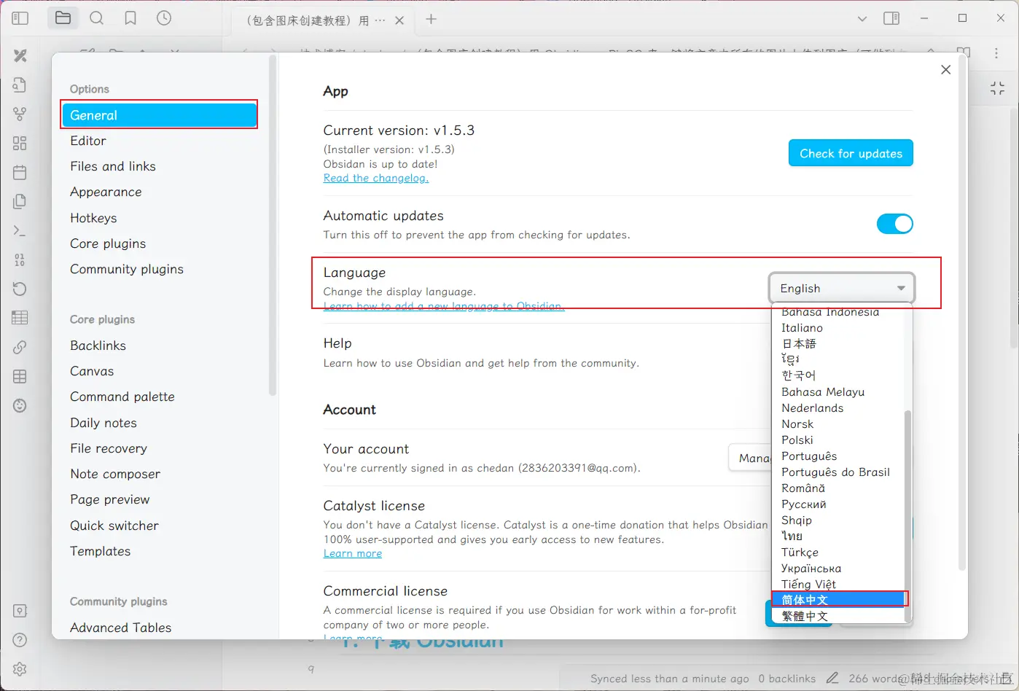Image resolution: width=1019 pixels, height=691 pixels.
Task: Open the Editor settings tab
Action: 159,141
